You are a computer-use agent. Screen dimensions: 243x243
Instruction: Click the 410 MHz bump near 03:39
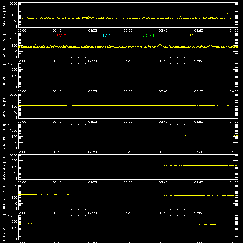click(x=160, y=46)
